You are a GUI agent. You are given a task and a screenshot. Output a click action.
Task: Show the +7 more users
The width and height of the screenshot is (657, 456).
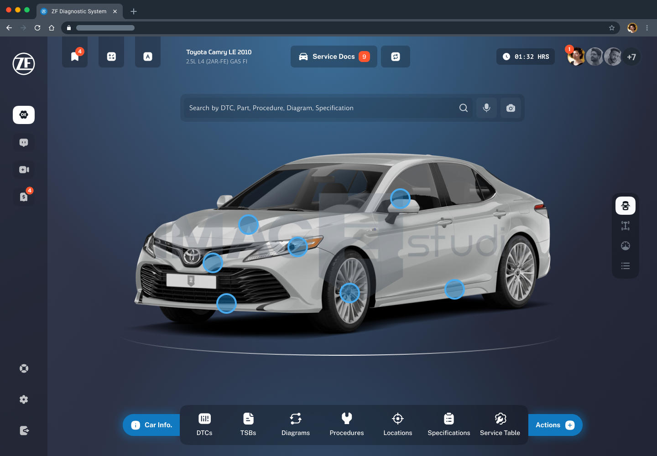point(631,57)
